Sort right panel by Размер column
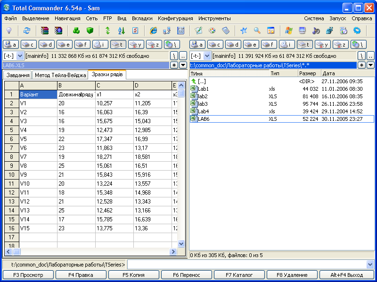Image resolution: width=377 pixels, height=282 pixels. pyautogui.click(x=309, y=74)
